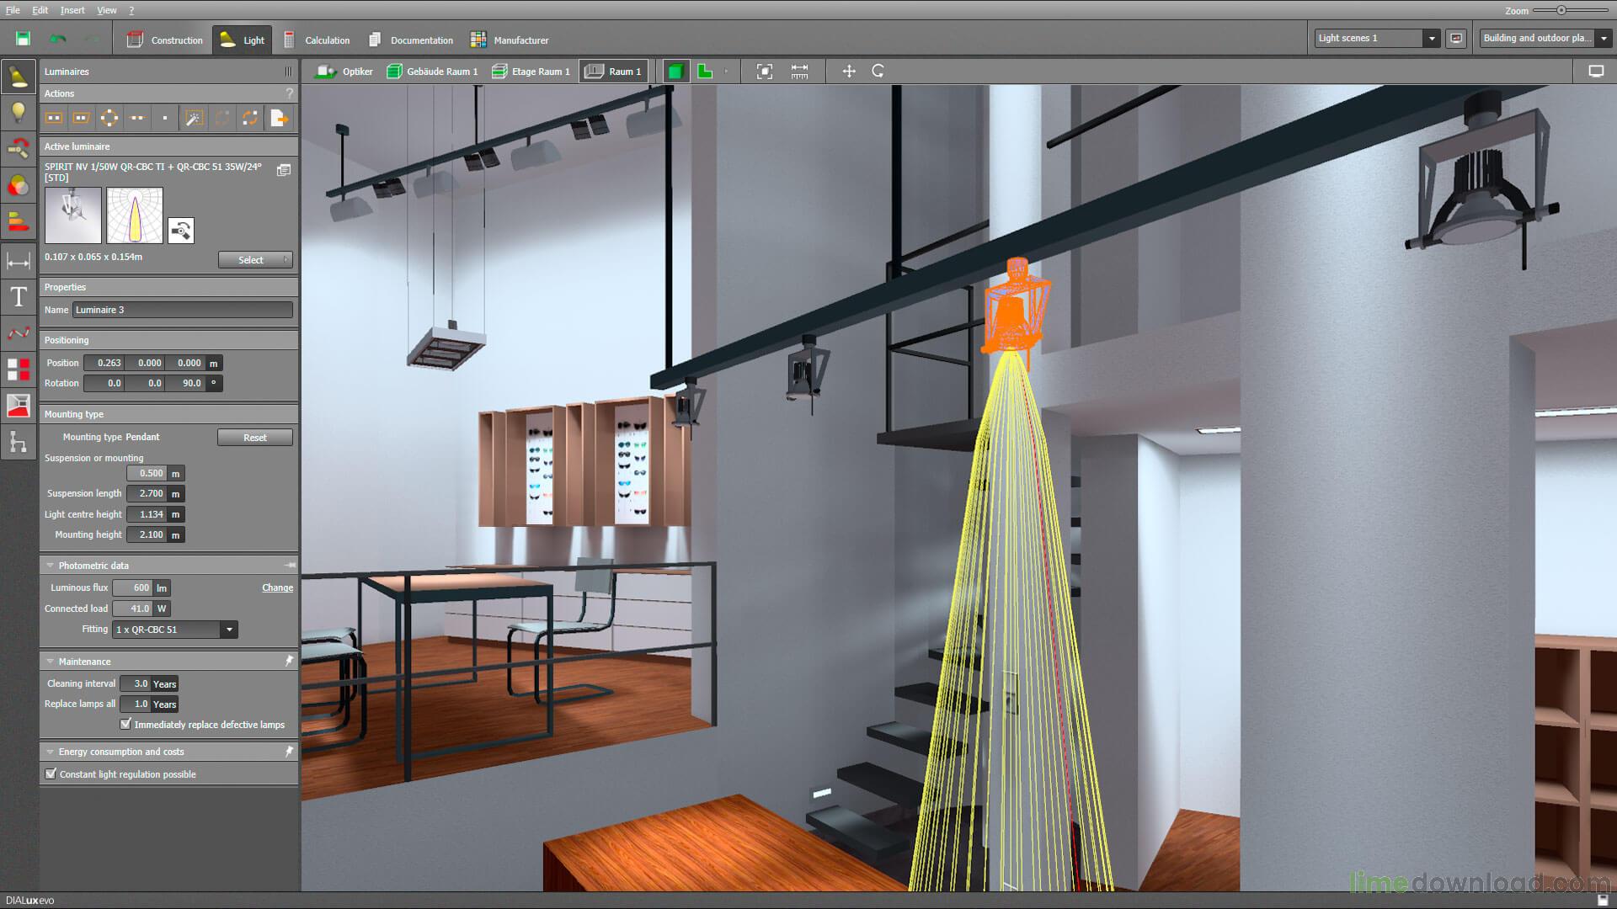Open the energy consumption sidebar tool

pos(18,222)
